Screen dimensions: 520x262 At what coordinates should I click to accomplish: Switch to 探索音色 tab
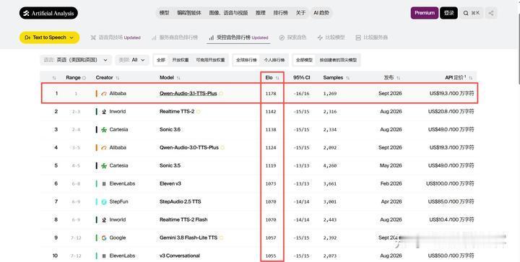(x=292, y=38)
